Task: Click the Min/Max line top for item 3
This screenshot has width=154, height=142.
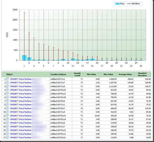Action: pyautogui.click(x=34, y=38)
